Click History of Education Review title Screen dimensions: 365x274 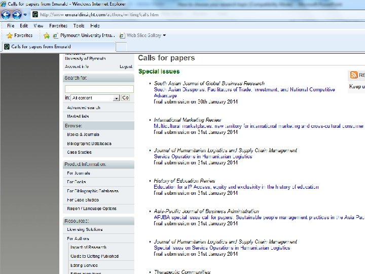185,181
